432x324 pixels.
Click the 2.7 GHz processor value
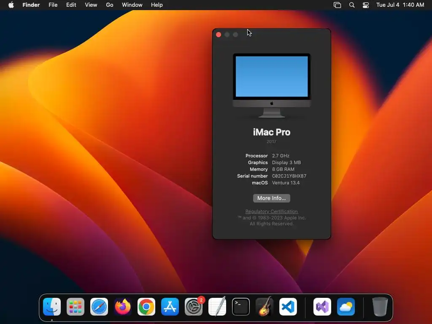(x=281, y=156)
